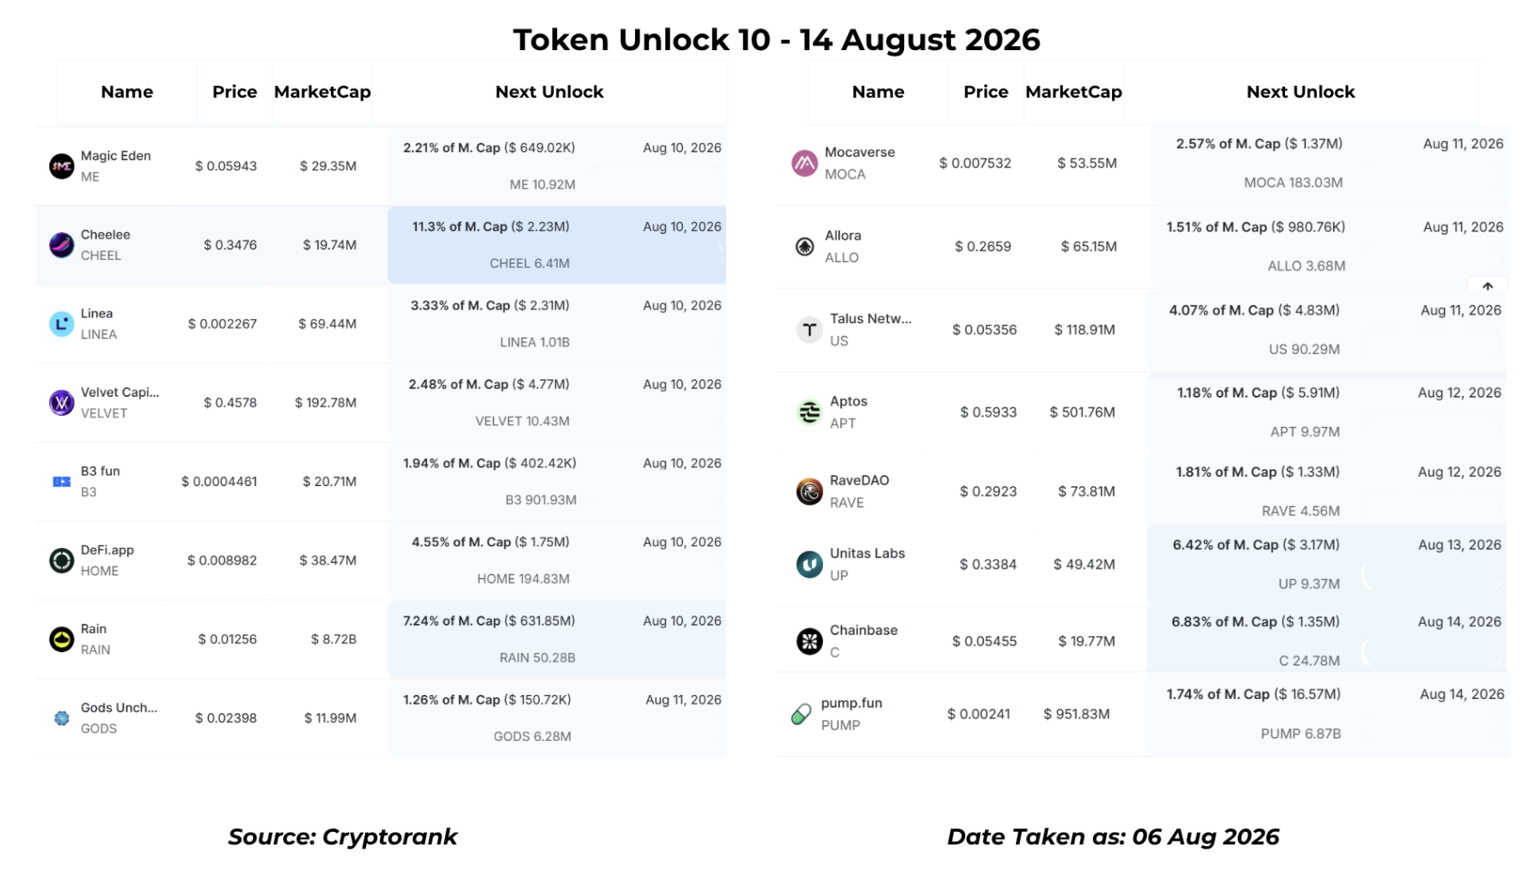Select the highlighted Cheelee unlock cell
The width and height of the screenshot is (1534, 882).
coord(556,245)
